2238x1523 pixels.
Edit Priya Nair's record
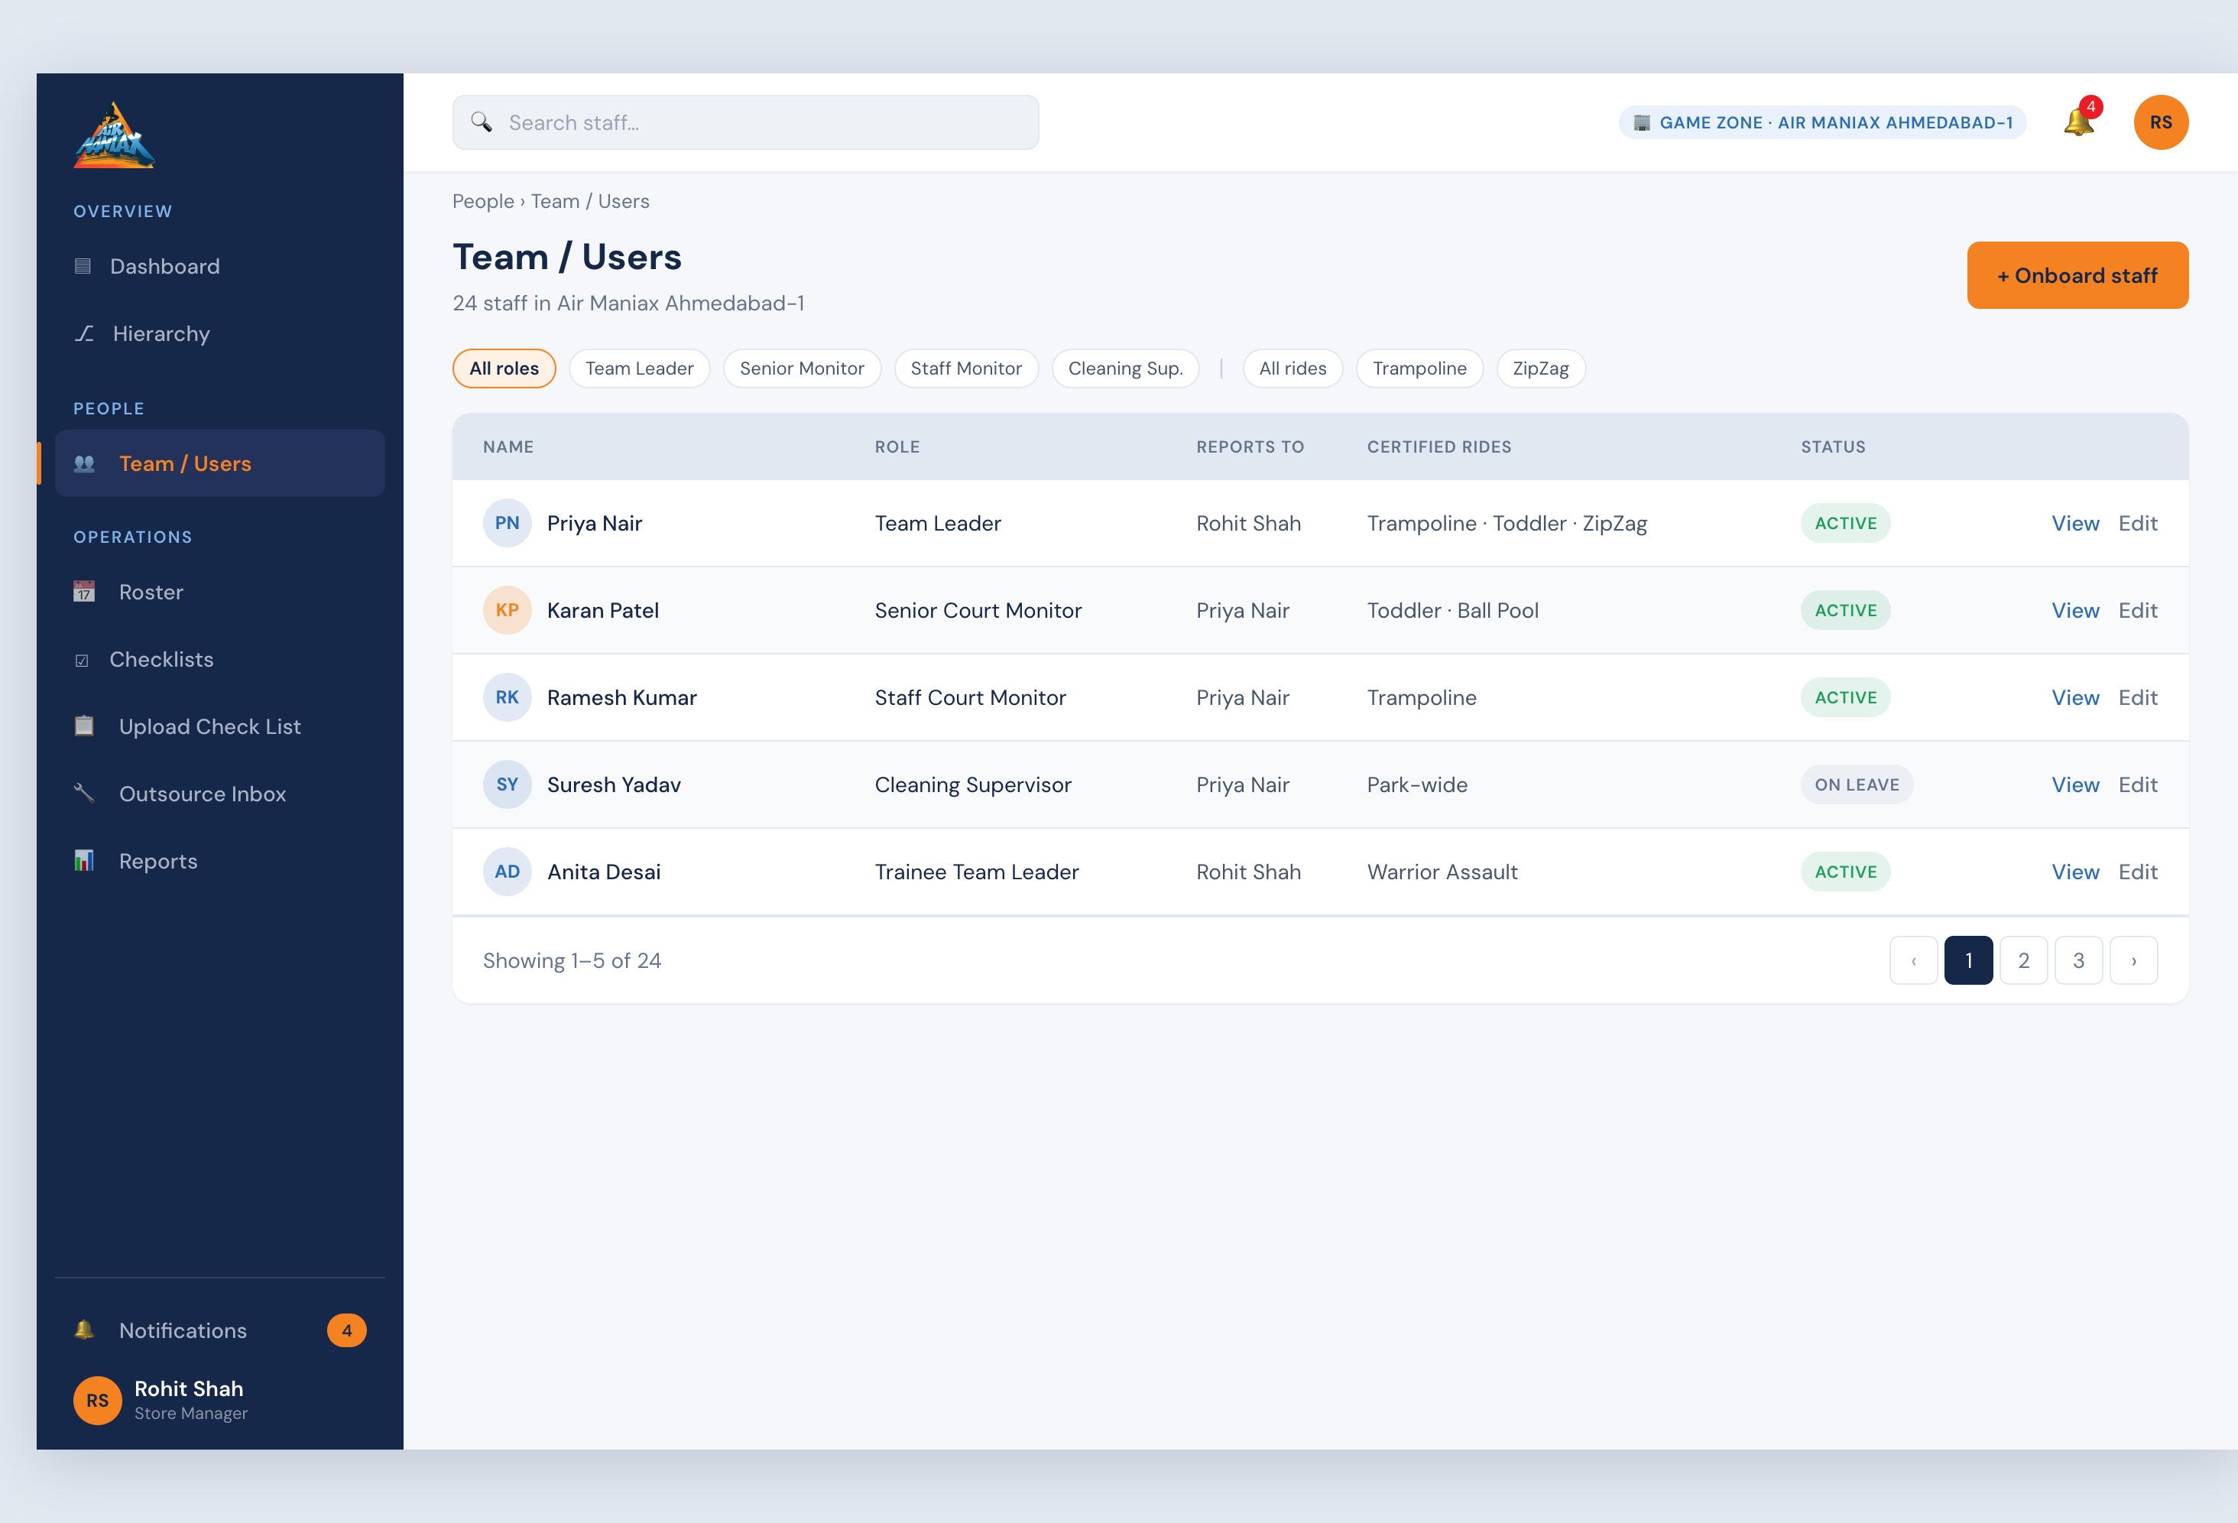(2138, 523)
